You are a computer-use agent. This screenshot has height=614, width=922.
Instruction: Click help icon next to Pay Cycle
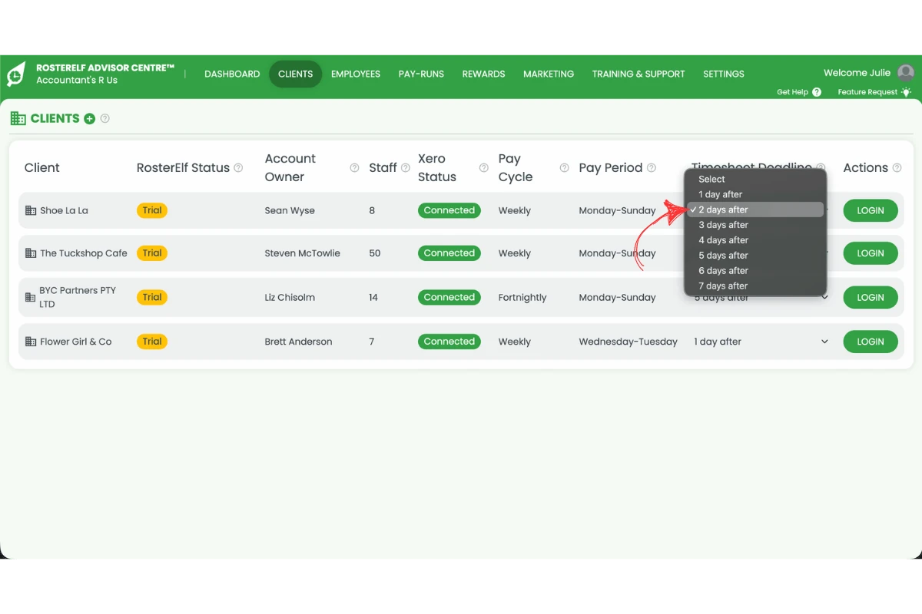tap(564, 168)
